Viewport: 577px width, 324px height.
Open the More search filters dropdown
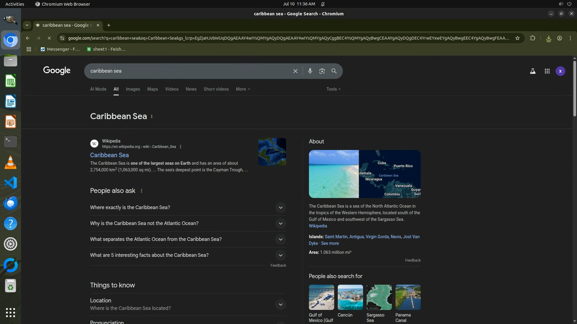point(243,89)
